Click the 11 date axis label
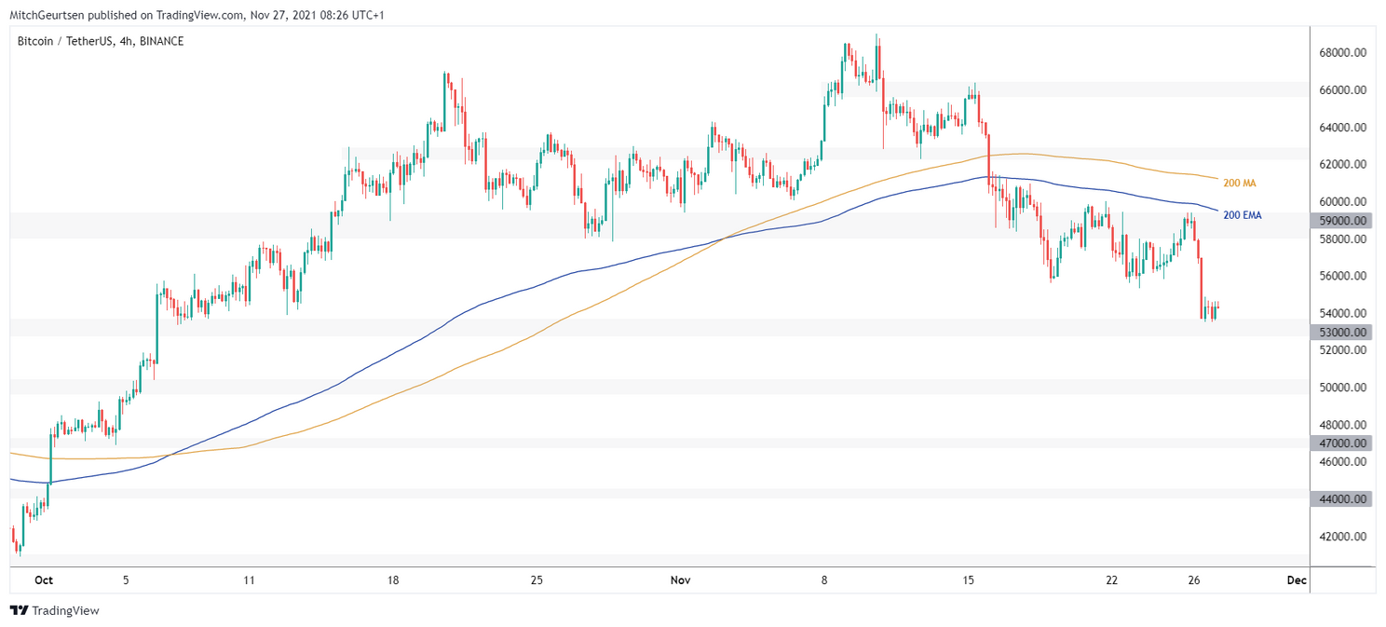This screenshot has height=627, width=1386. click(249, 580)
